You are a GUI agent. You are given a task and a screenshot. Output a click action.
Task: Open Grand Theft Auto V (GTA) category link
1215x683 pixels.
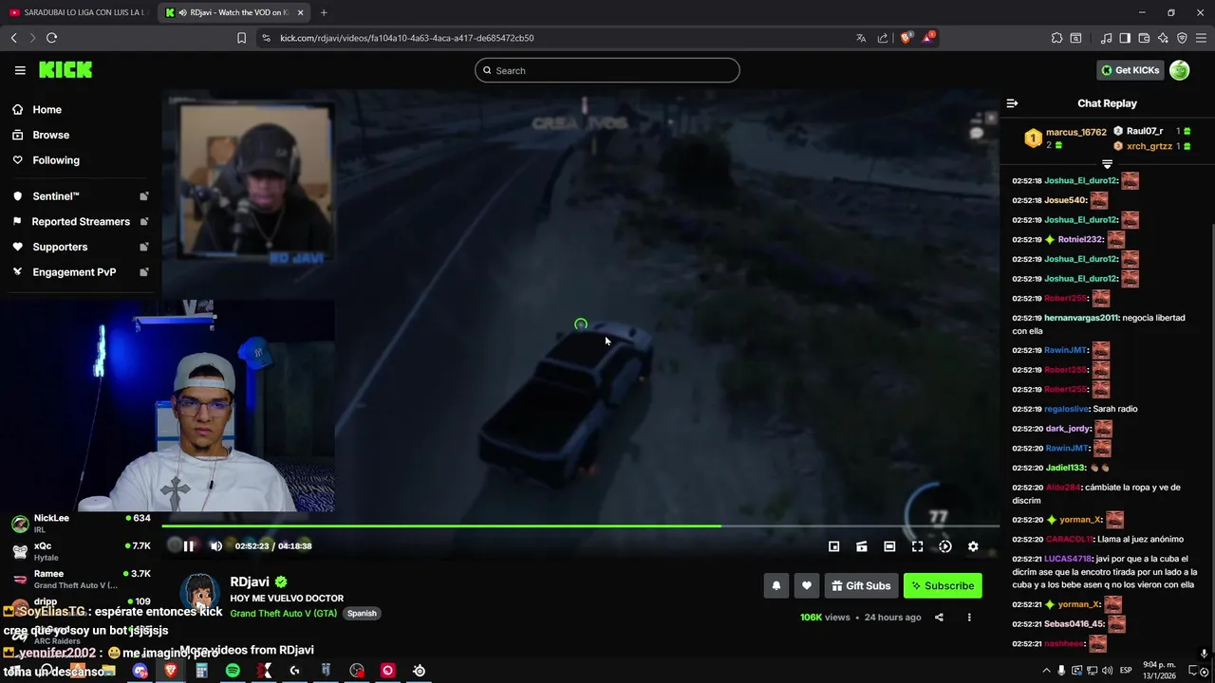283,614
